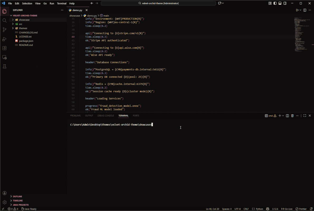
Task: Open run options dropdown next to play button
Action: [x=300, y=10]
